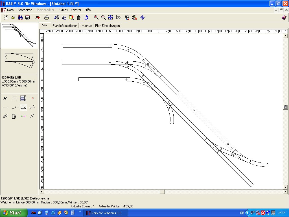The image size is (289, 217).
Task: Click vertical scrollbar down arrow
Action: click(x=285, y=187)
